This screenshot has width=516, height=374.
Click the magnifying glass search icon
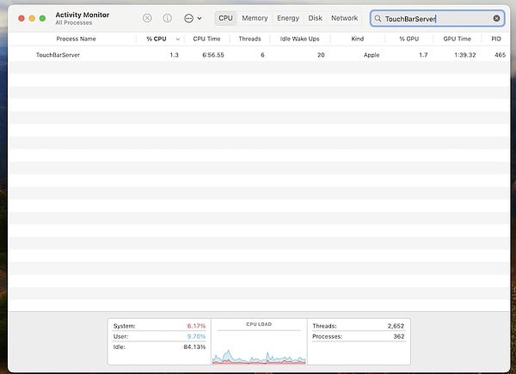(378, 18)
